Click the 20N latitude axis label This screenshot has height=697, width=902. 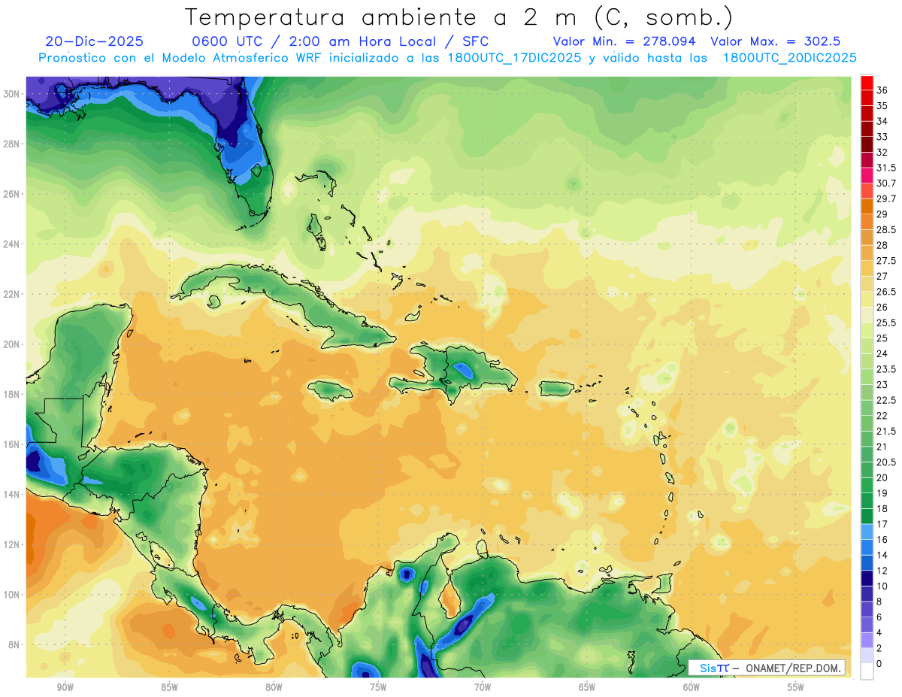[x=13, y=344]
